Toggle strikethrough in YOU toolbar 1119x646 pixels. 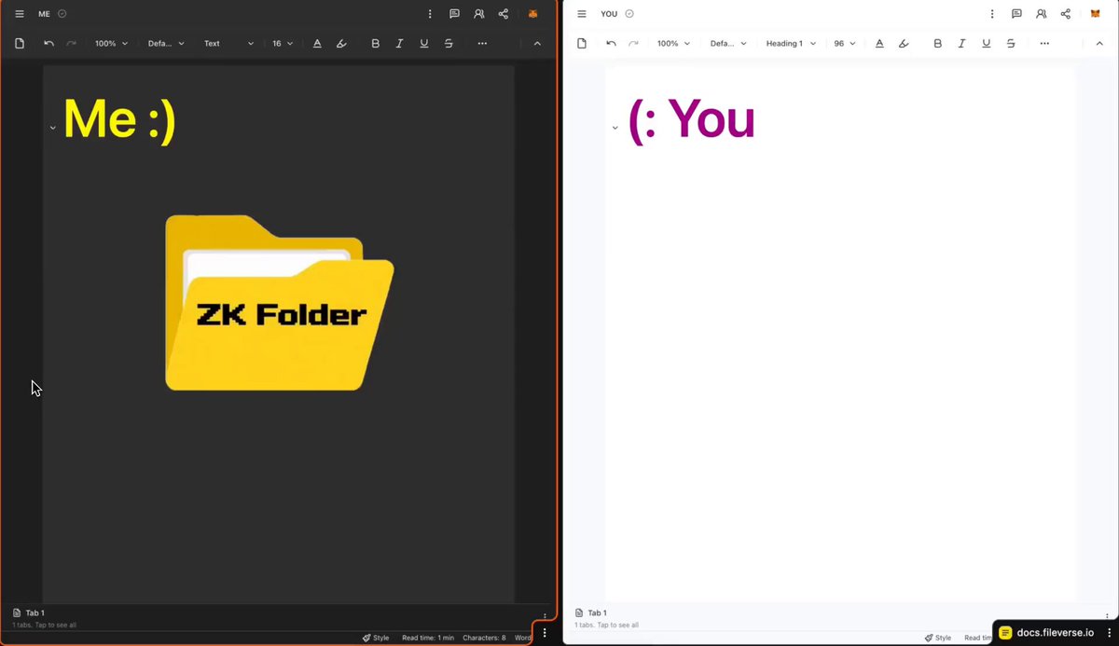coord(1011,43)
